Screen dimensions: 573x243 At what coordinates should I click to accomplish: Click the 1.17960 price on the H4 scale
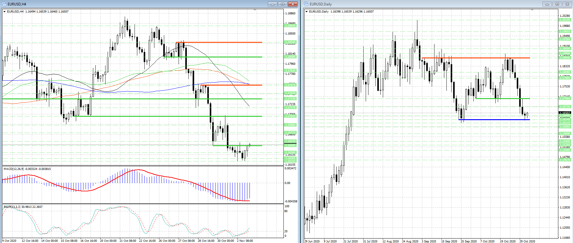(x=290, y=64)
